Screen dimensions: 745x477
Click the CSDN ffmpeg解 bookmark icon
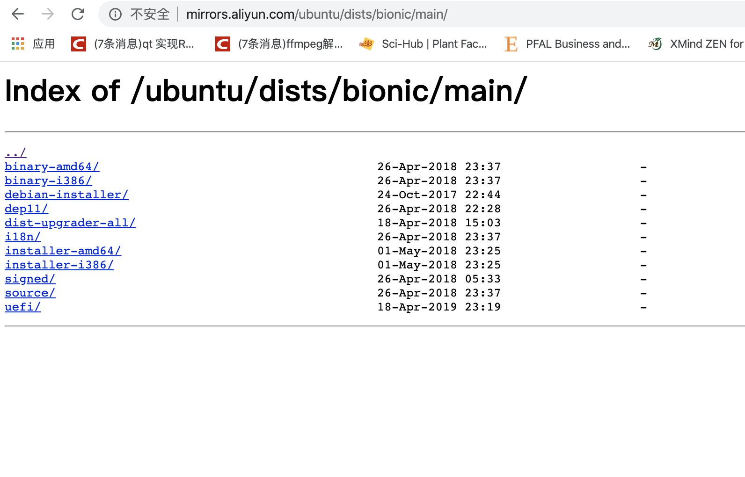pos(222,43)
